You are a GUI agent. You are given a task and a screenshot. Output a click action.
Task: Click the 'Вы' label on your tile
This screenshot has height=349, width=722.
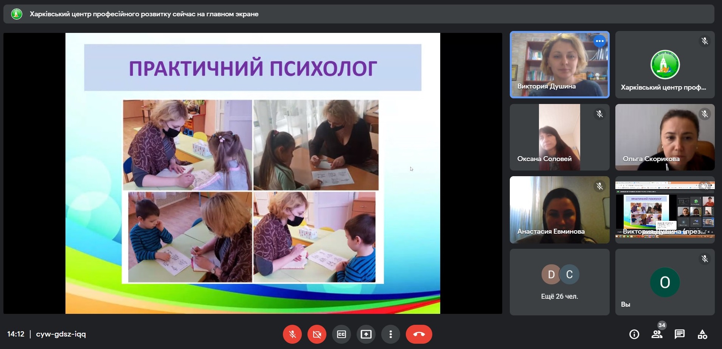click(626, 304)
